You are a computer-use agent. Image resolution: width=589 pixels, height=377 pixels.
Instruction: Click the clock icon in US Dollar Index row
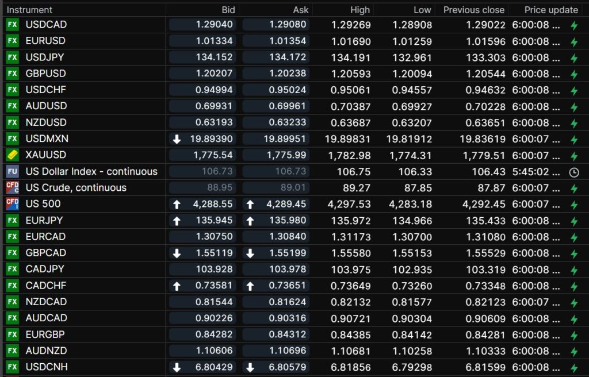tap(573, 172)
